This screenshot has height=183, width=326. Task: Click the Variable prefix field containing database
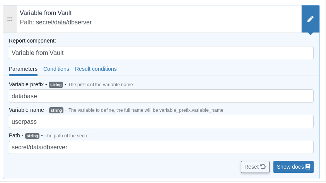coord(161,96)
